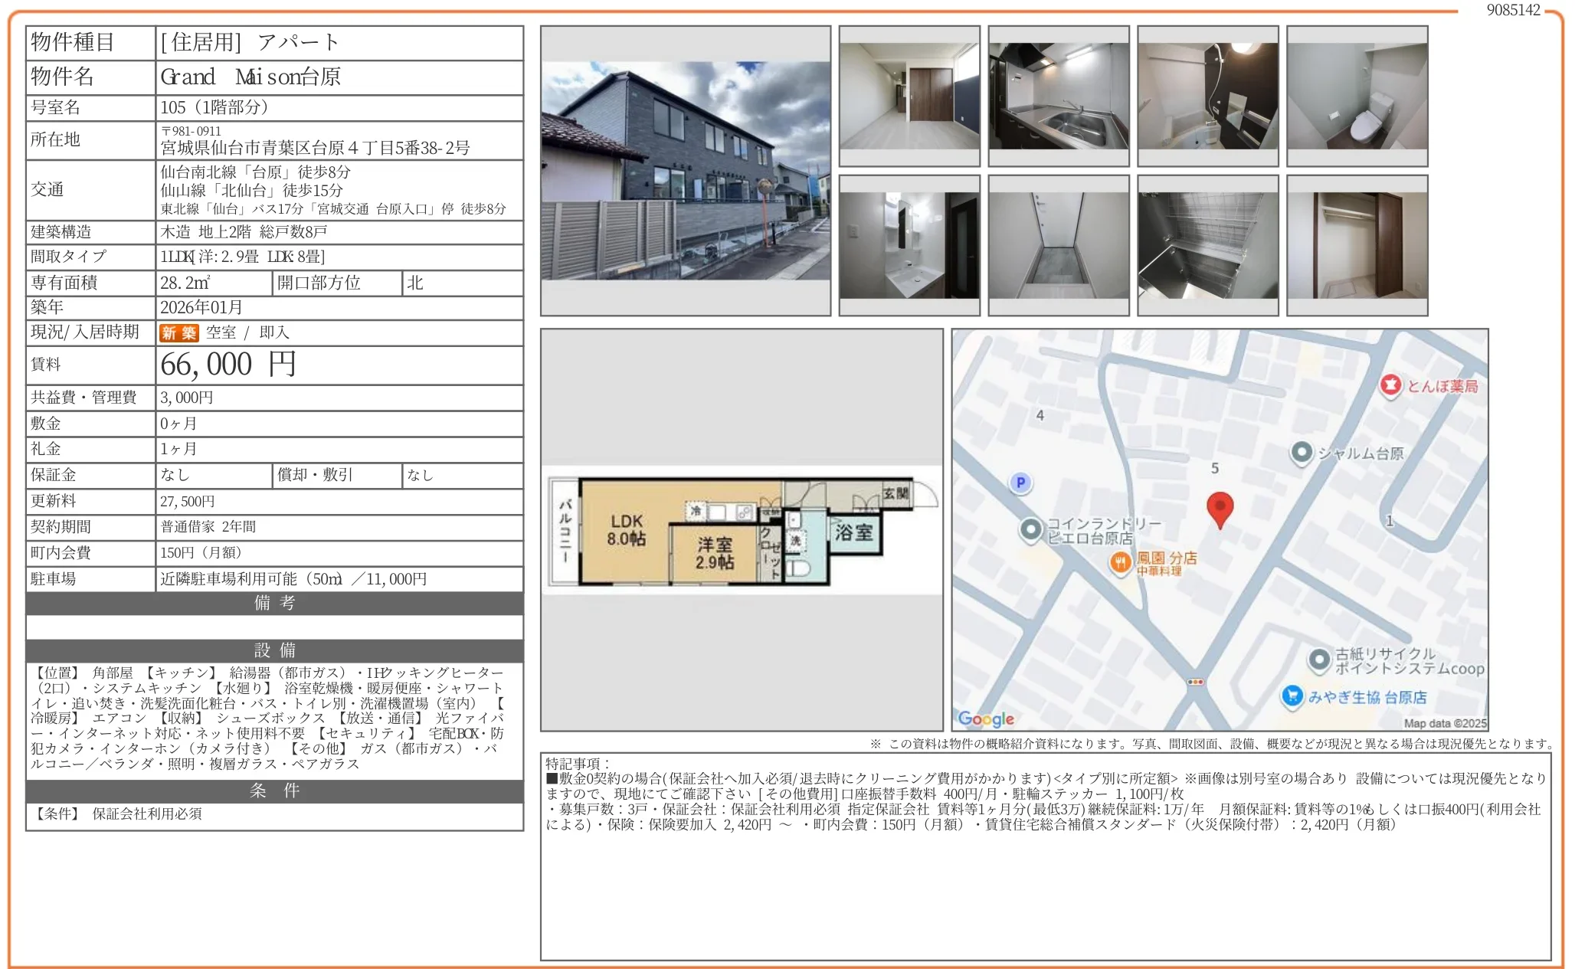Click the Google logo on the map
1575x969 pixels.
click(986, 719)
